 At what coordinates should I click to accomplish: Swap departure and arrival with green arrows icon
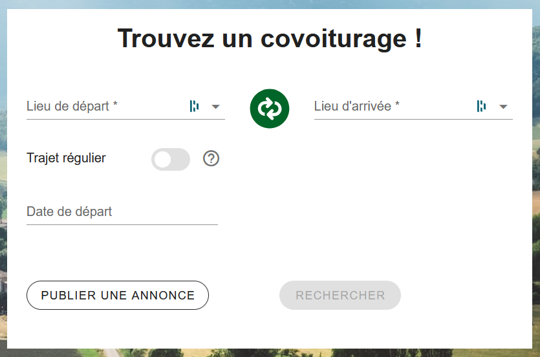pyautogui.click(x=269, y=109)
